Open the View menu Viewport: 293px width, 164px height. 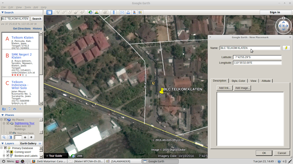[x=19, y=7]
